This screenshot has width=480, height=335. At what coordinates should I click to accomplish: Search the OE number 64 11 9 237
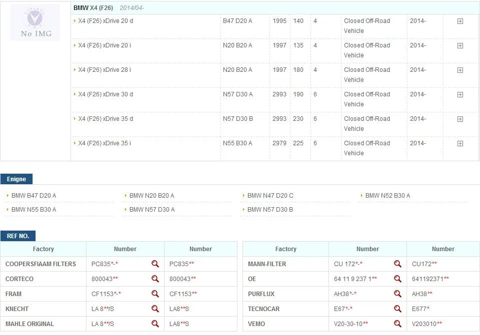397,279
